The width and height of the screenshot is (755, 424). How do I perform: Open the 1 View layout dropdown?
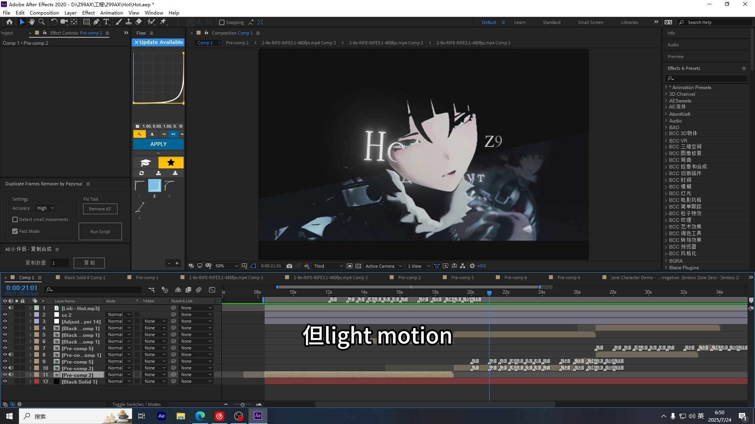(x=419, y=266)
